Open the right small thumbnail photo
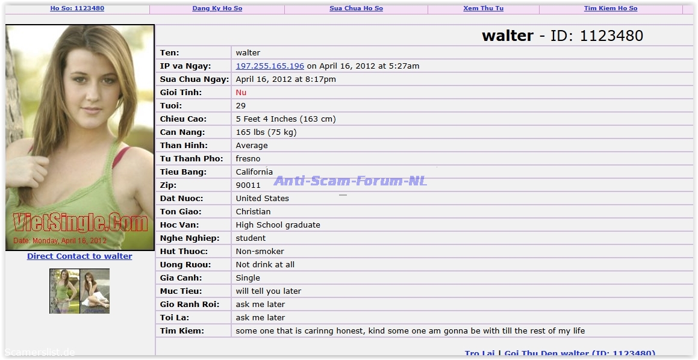Viewport: 698px width, 360px height. 95,291
